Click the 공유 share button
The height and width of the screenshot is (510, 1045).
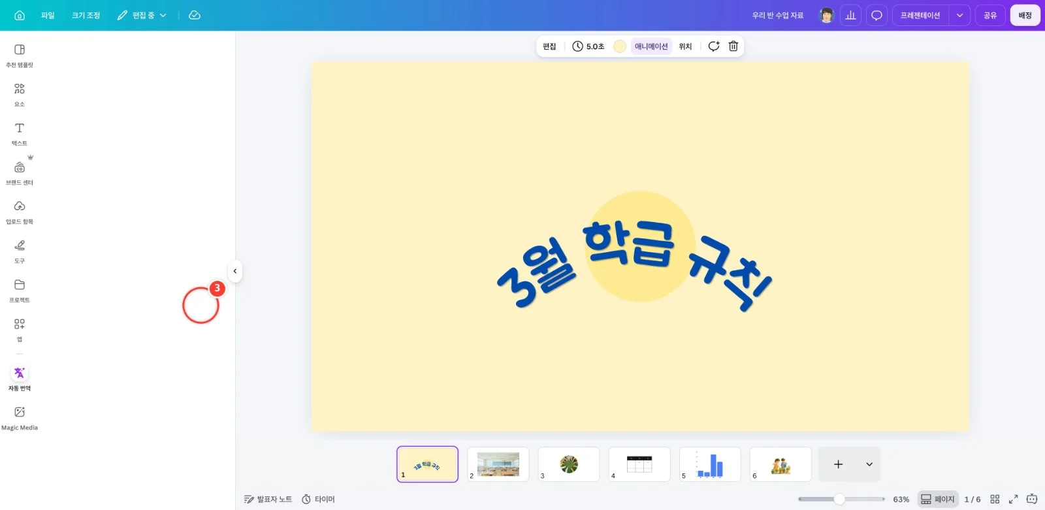[x=990, y=15]
